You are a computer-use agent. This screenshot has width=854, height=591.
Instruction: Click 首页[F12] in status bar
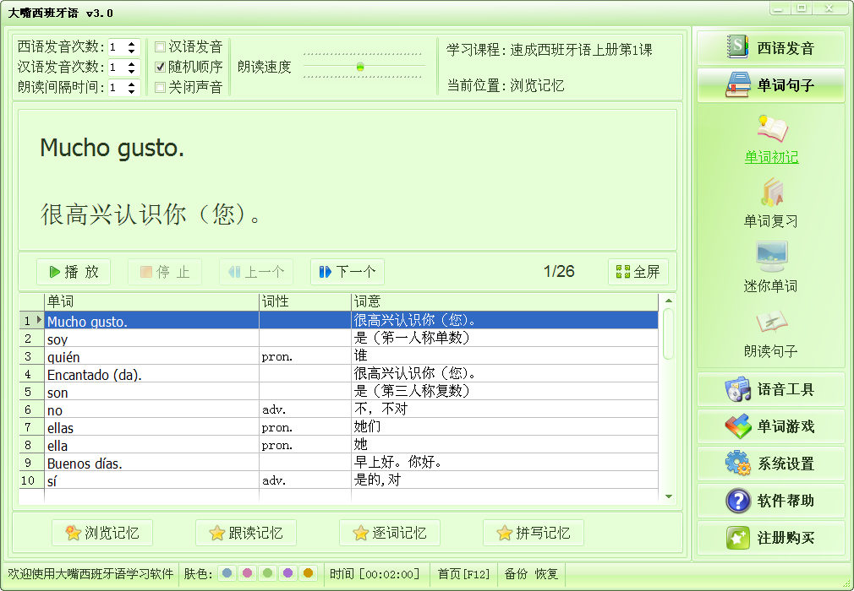(x=463, y=573)
